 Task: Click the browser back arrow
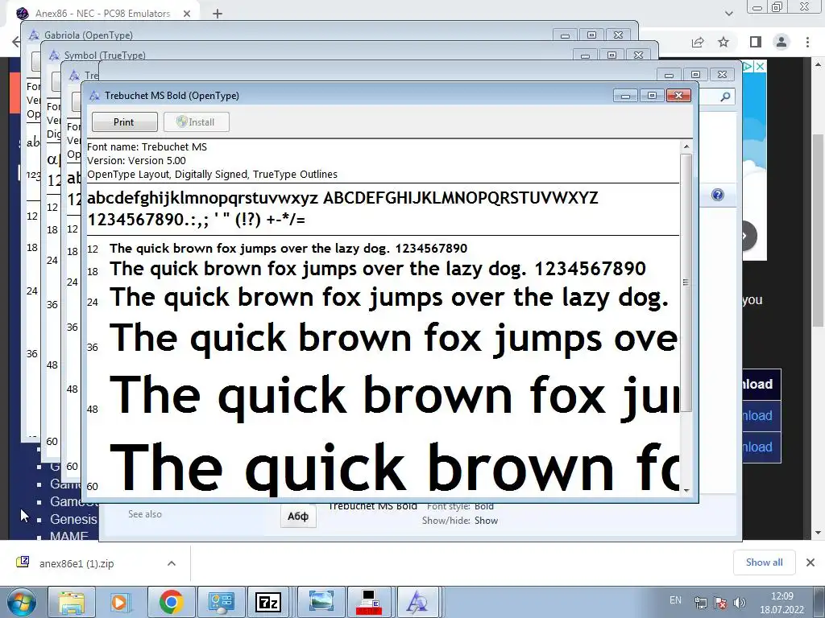(x=16, y=42)
